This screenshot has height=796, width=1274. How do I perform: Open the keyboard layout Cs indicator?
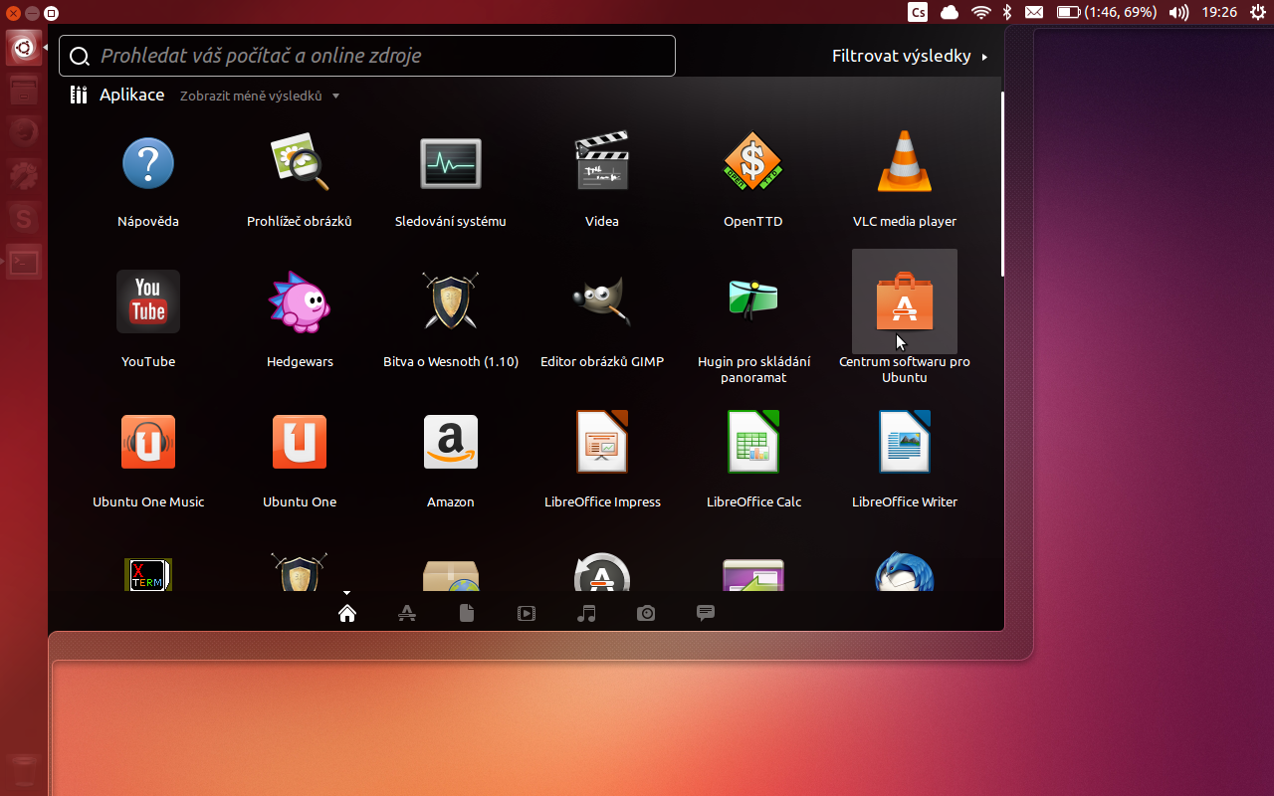tap(918, 12)
